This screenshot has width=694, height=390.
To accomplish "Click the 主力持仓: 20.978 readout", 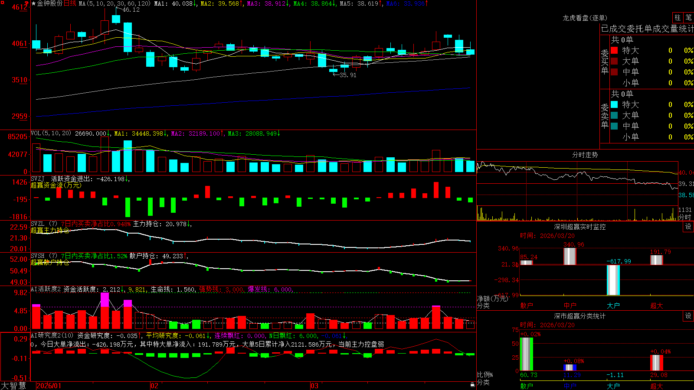I will point(162,224).
